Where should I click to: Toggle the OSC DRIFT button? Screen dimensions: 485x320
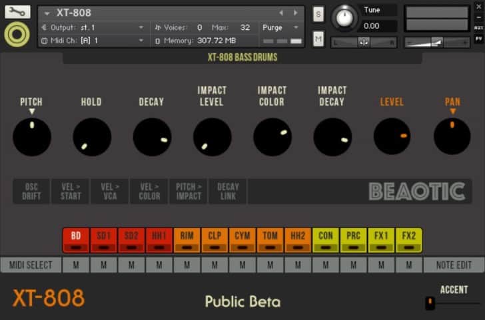click(31, 192)
